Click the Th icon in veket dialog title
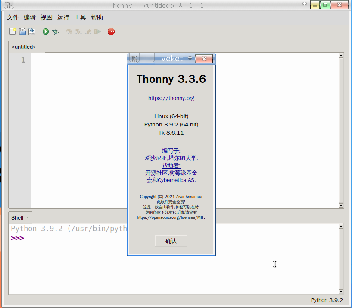Viewport: 352px width, 308px height. pyautogui.click(x=134, y=59)
